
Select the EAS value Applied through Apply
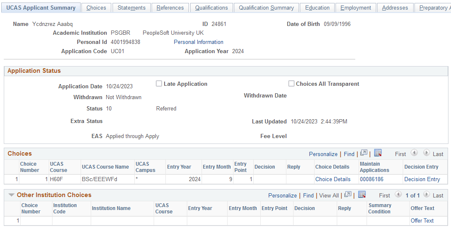[x=132, y=136]
